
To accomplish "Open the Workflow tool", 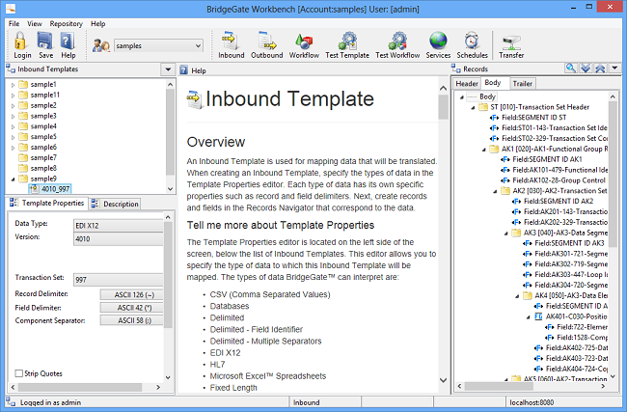I will pyautogui.click(x=304, y=40).
